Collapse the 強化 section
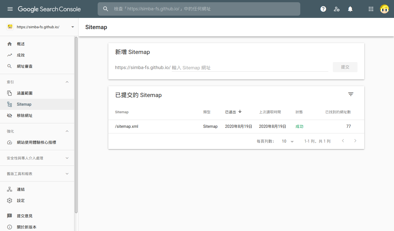394x231 pixels. (x=67, y=131)
